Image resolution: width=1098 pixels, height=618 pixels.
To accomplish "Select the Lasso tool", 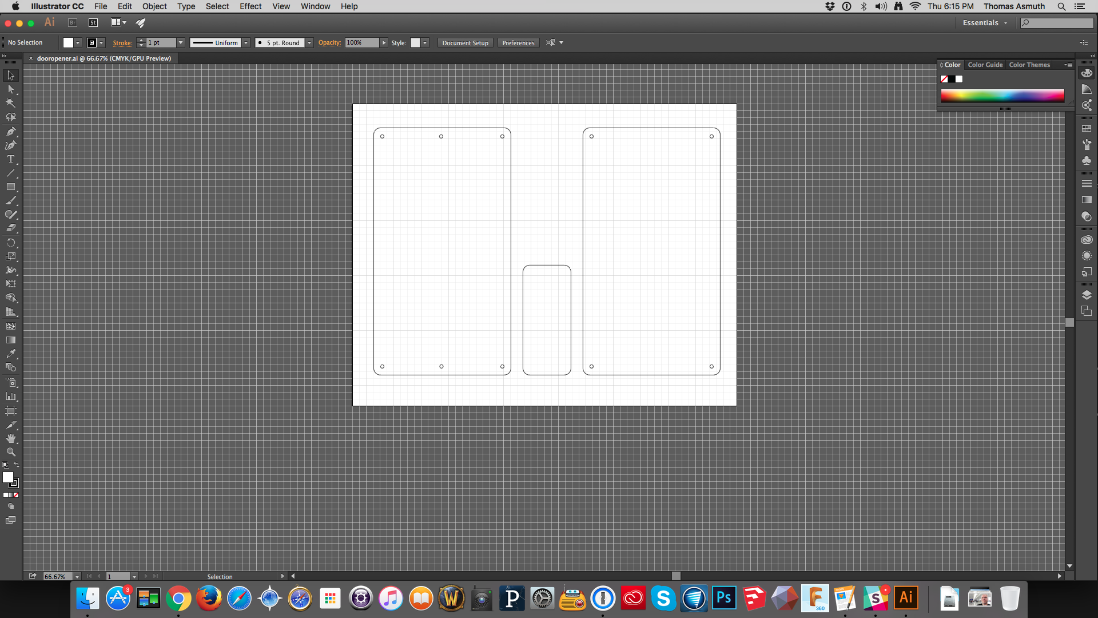I will (11, 117).
